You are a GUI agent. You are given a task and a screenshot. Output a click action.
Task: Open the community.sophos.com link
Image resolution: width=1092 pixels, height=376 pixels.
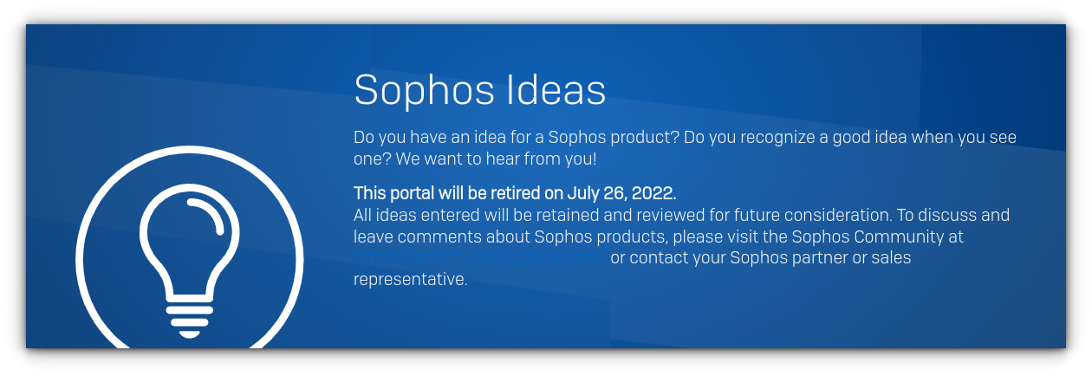click(x=478, y=258)
